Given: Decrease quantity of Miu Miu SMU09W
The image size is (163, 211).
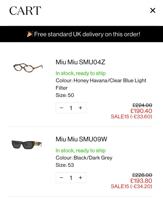Looking at the screenshot, I should pyautogui.click(x=61, y=178).
